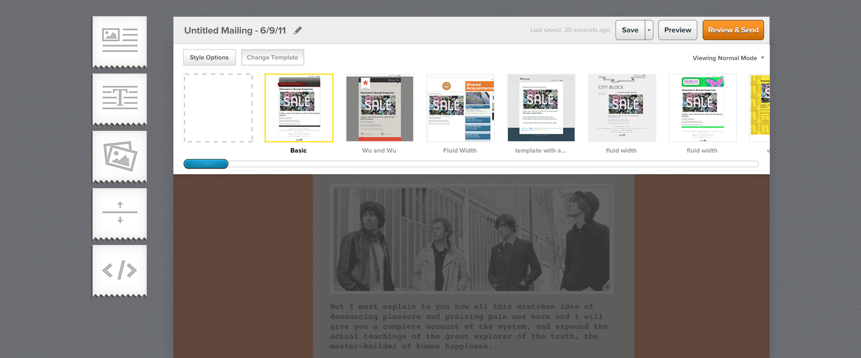The width and height of the screenshot is (861, 358).
Task: Open Viewing Normal Mode dropdown
Action: tap(728, 58)
